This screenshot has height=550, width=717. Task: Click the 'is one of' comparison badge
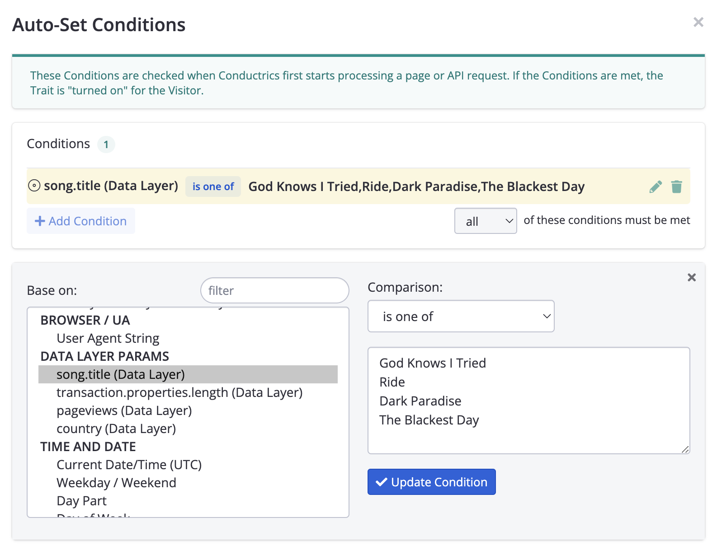pyautogui.click(x=213, y=186)
